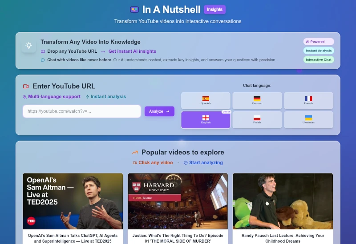
Task: Select English as chat language
Action: (x=206, y=120)
